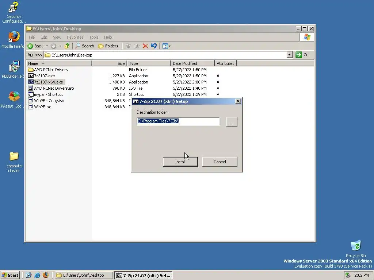This screenshot has width=374, height=280.
Task: Sort files by the Size column
Action: point(109,63)
